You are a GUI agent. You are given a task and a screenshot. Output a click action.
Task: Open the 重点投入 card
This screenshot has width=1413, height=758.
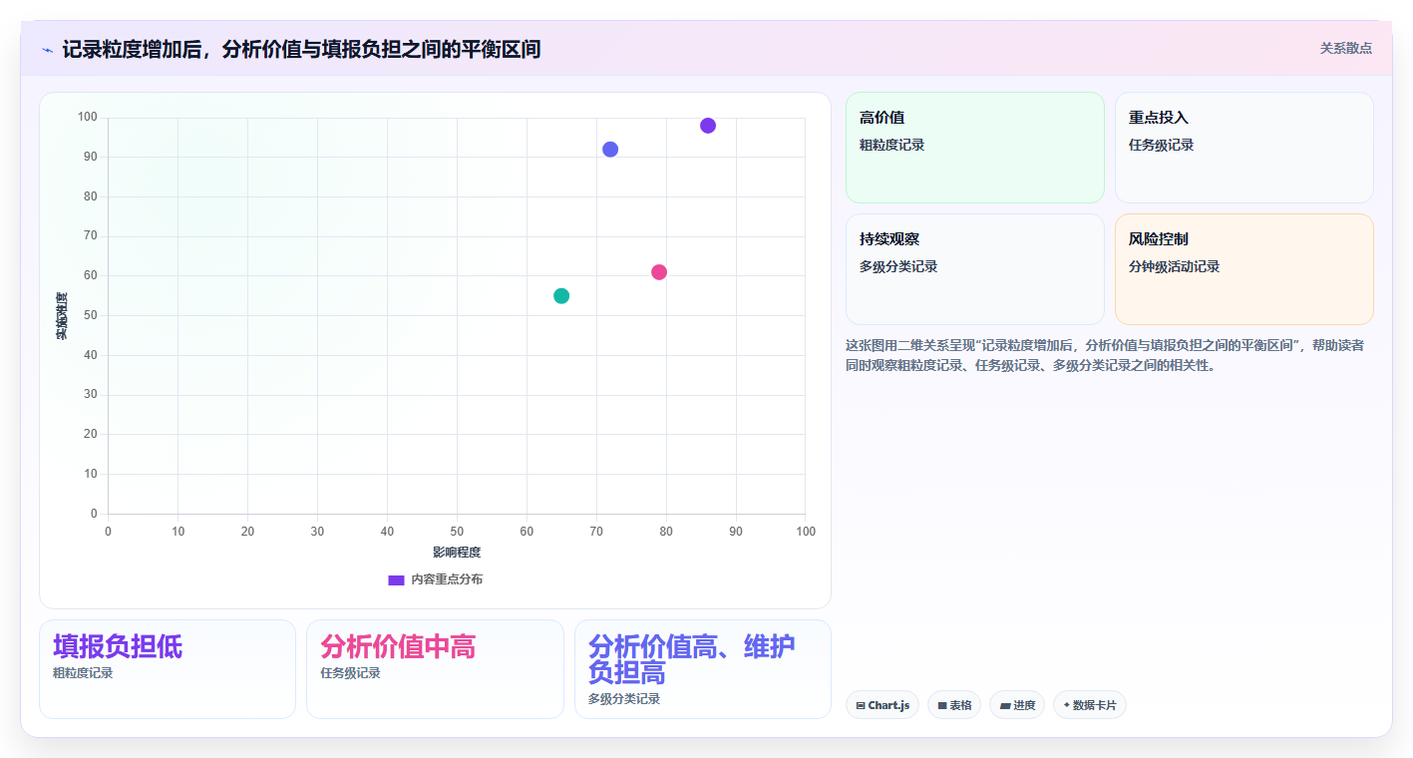click(x=1244, y=148)
